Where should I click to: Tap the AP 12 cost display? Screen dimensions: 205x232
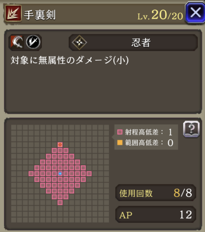[156, 214]
